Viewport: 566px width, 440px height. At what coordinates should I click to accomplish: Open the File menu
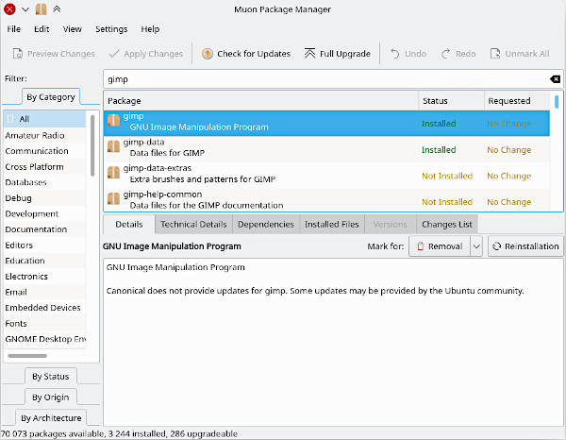pyautogui.click(x=14, y=29)
